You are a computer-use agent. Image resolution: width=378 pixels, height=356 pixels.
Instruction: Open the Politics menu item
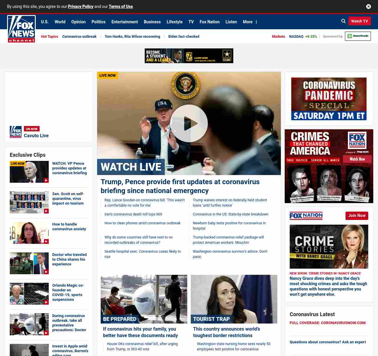98,22
